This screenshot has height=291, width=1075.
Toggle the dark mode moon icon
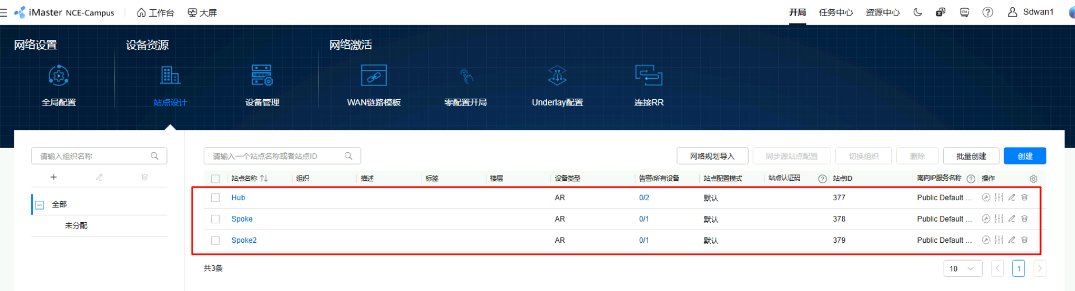click(x=918, y=12)
